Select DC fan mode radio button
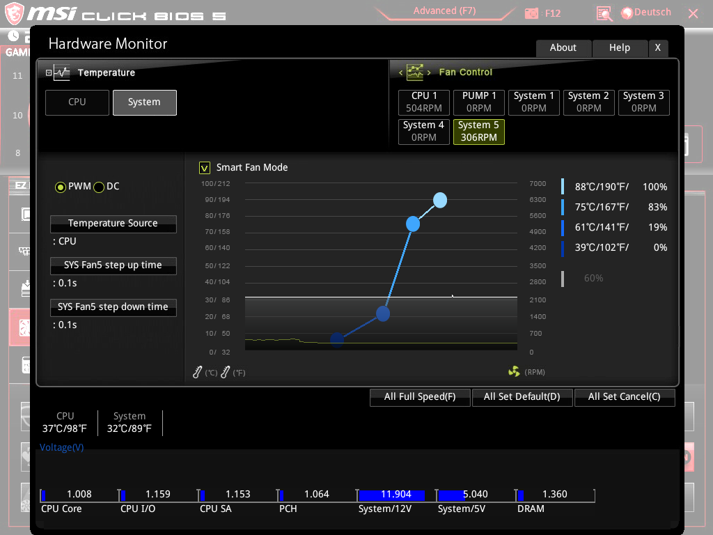 [99, 187]
